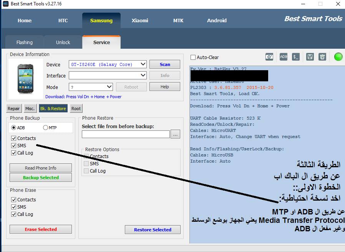Click Read Phone Info button
The width and height of the screenshot is (345, 252).
tap(41, 168)
